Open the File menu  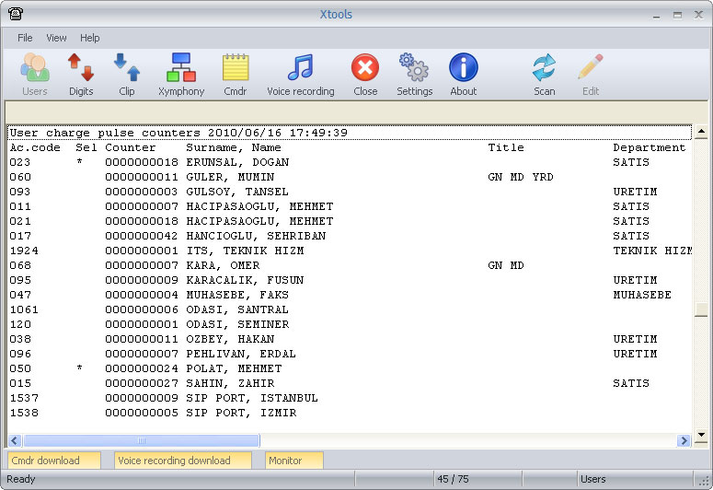point(25,38)
